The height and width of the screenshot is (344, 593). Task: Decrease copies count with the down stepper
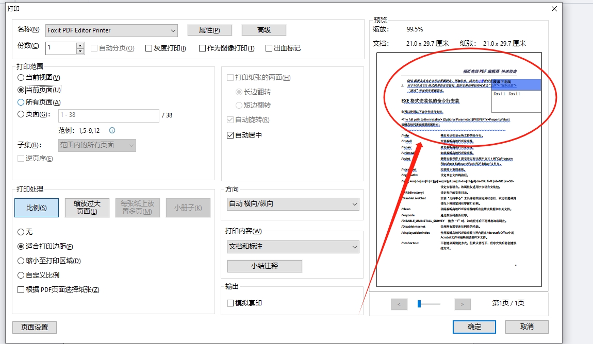point(80,51)
